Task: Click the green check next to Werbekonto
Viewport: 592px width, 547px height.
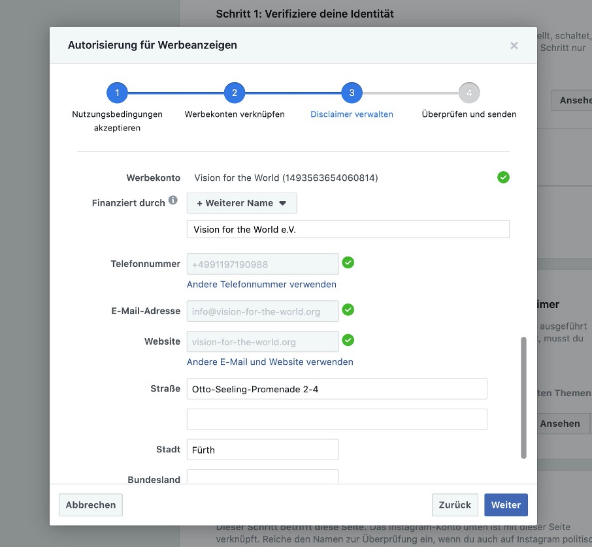Action: click(503, 178)
